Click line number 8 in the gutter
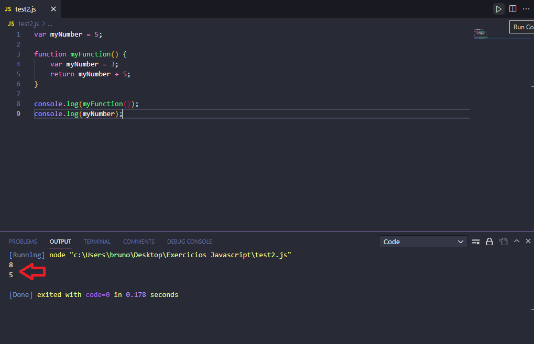This screenshot has width=534, height=344. (18, 104)
